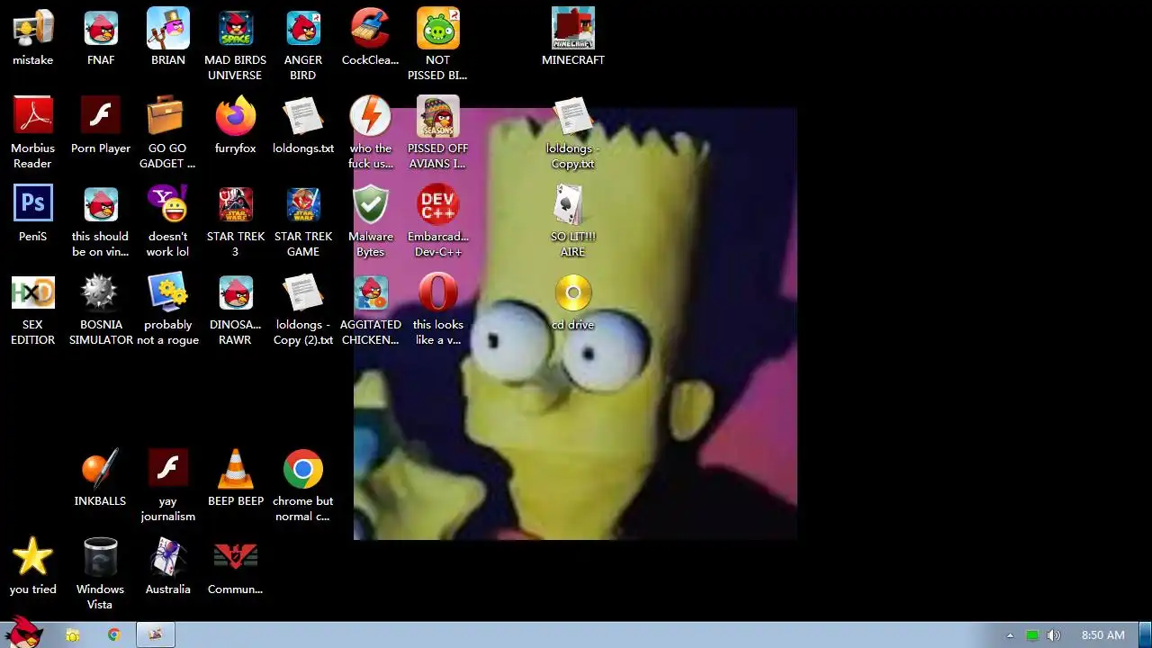The width and height of the screenshot is (1152, 648).
Task: Open the Flash icon above 'yay journalism' neighbor in row two
Action: coord(101,126)
